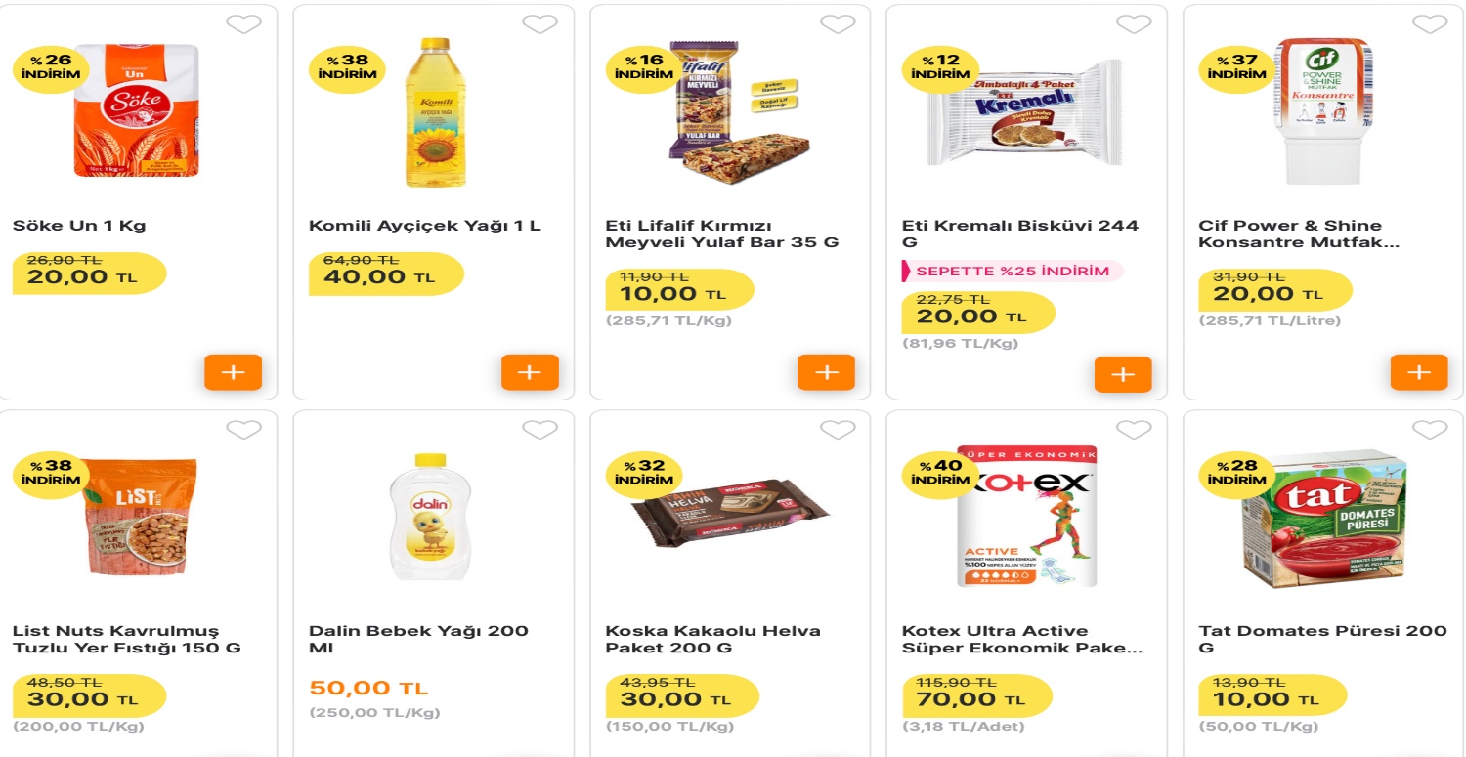Add Söke Un to the cart

pos(233,372)
